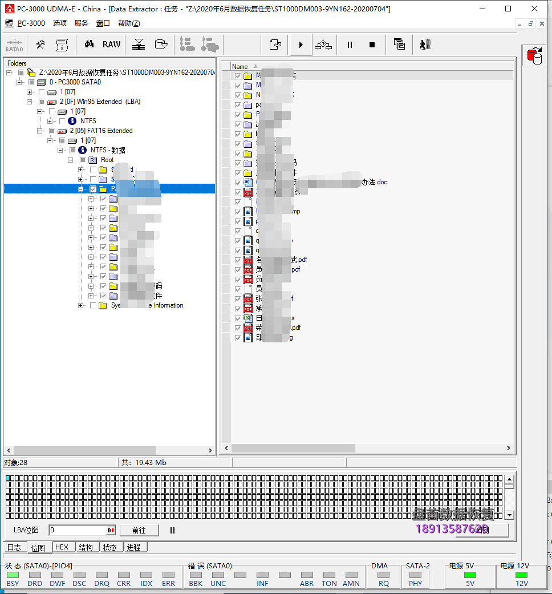Collapse the Root folder node

(70, 160)
